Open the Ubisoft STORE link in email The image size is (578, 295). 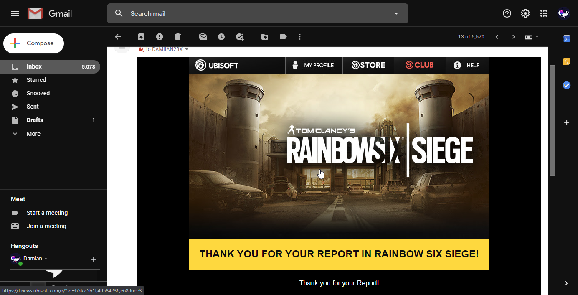point(368,65)
